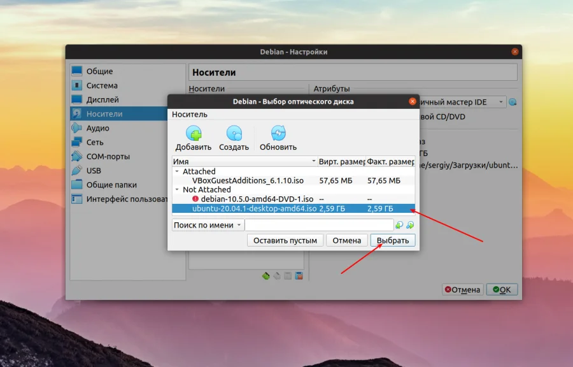Viewport: 573px width, 367px height.
Task: Click the add hard disk attachment icon
Action: click(265, 276)
